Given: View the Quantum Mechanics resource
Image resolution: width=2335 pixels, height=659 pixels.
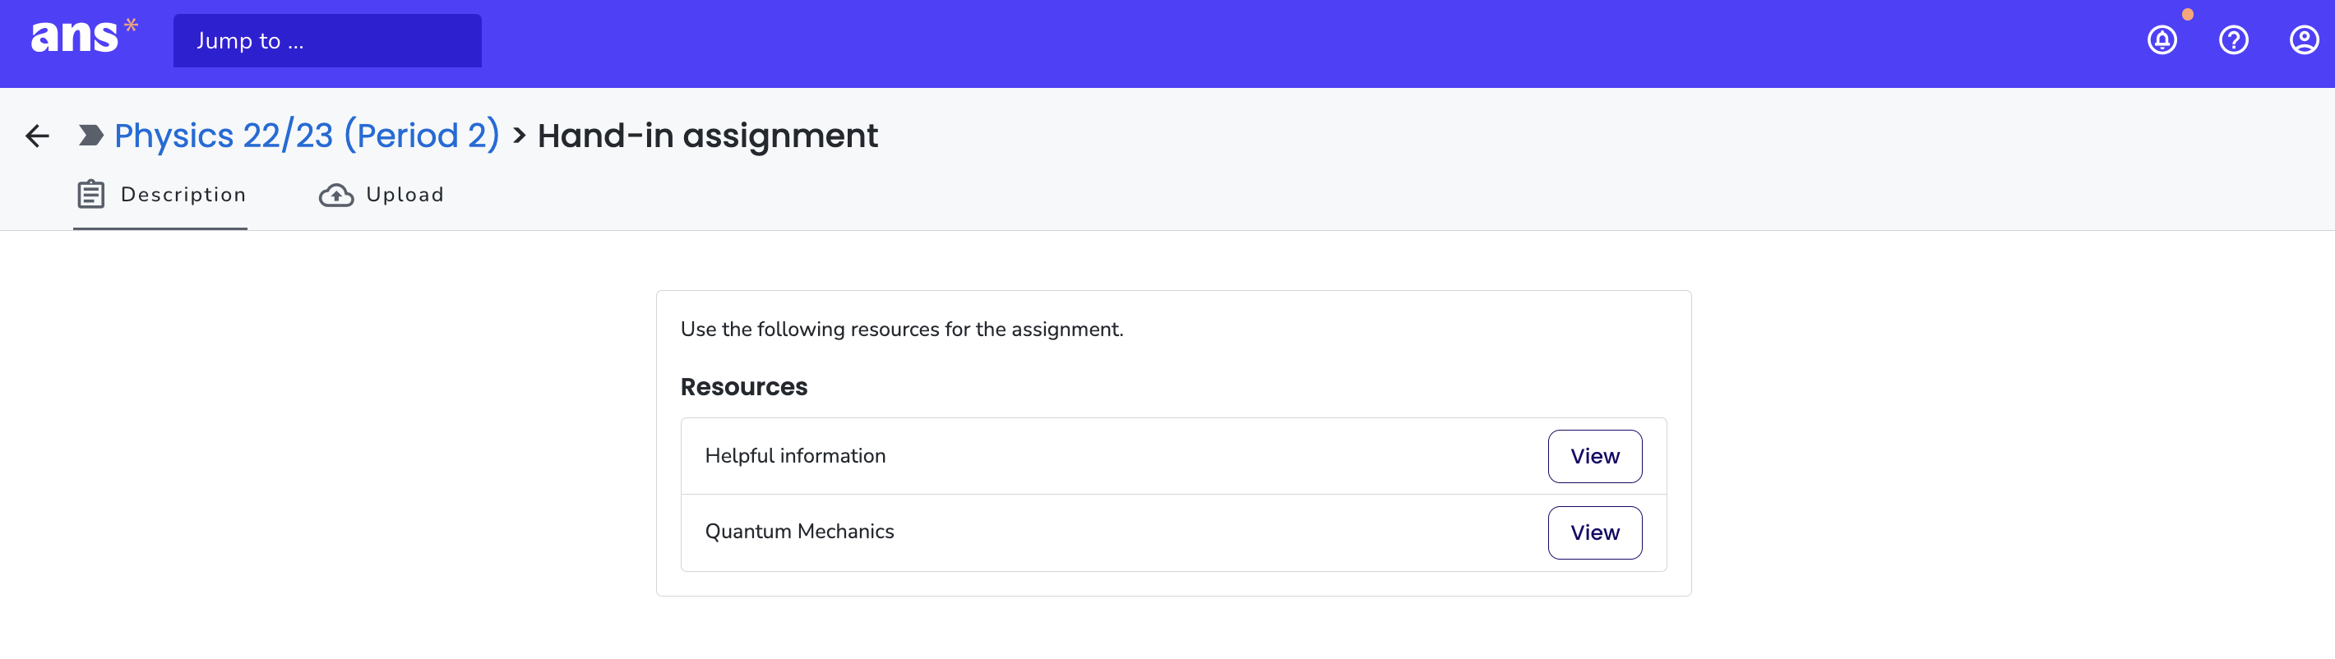Looking at the screenshot, I should (x=1594, y=532).
